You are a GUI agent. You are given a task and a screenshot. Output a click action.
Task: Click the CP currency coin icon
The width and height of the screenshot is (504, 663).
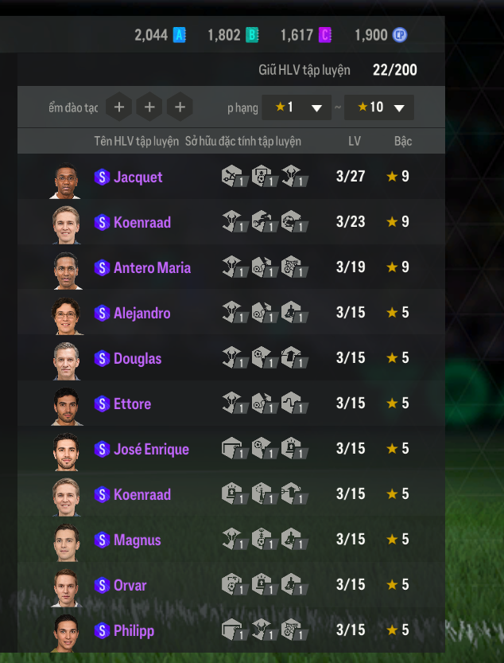tap(399, 35)
